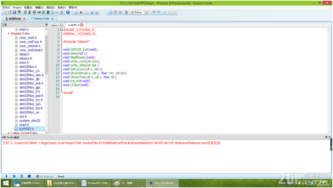Click the project tree scrollbar up arrow
The height and width of the screenshot is (188, 333).
tap(46, 29)
